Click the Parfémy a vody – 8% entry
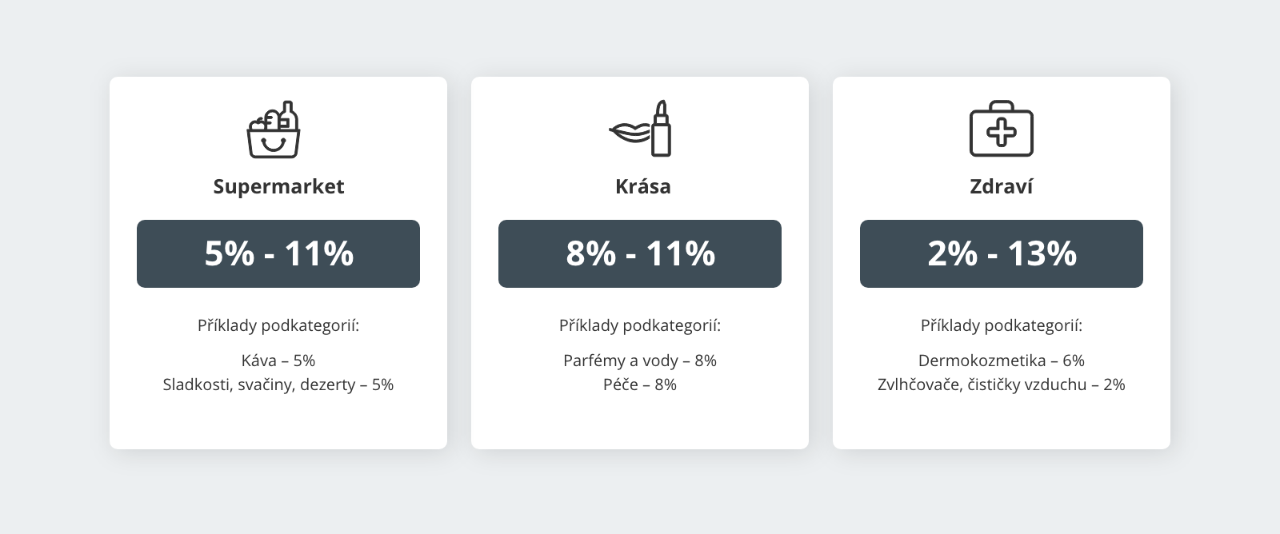 coord(640,360)
